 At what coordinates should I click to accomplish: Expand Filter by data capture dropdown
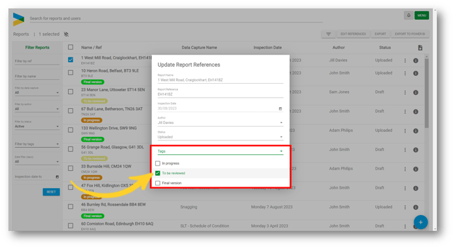[37, 91]
